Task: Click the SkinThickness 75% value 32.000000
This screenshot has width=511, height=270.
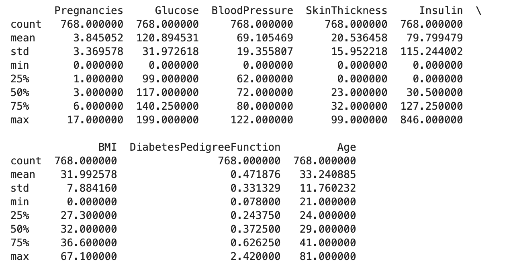Action: coord(359,106)
